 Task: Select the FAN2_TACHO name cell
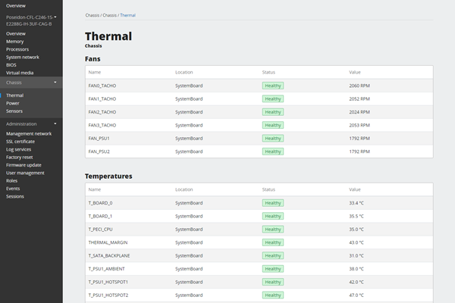(x=102, y=112)
